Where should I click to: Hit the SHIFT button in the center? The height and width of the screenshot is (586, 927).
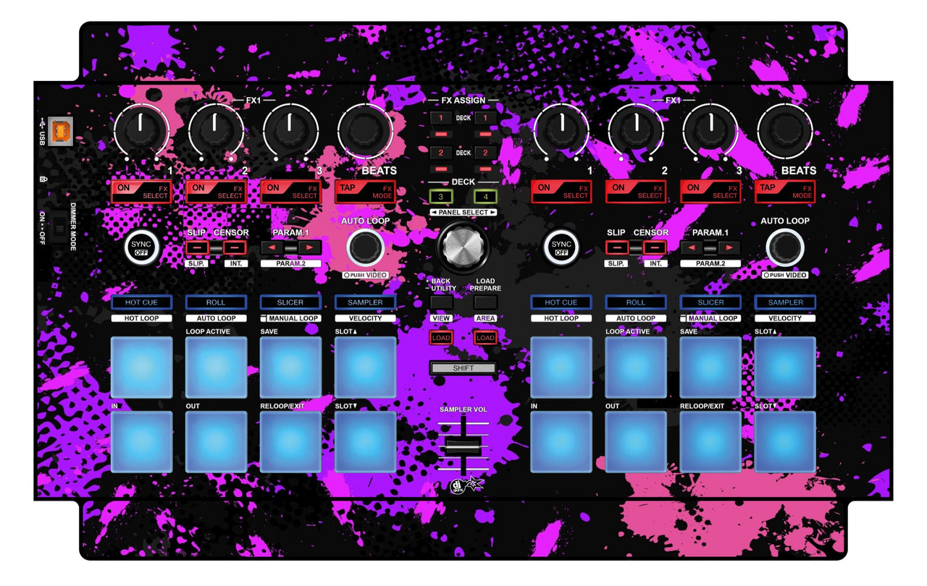(x=463, y=368)
